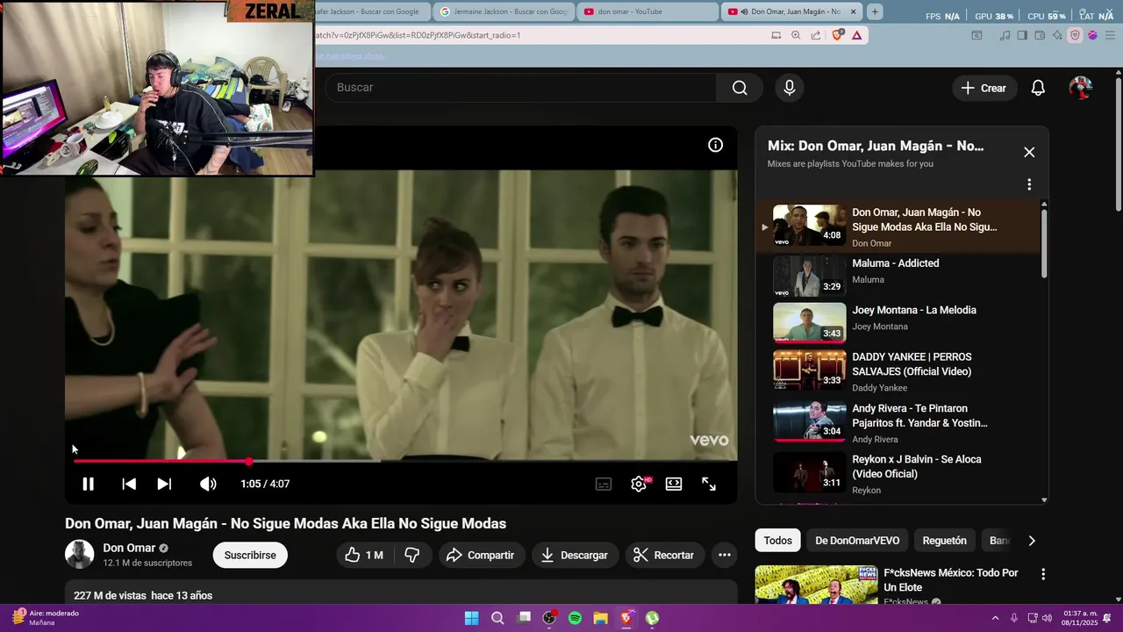Switch to don omar - YouTube tab

649,11
